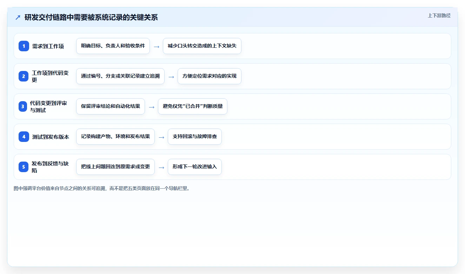Click the 方便定位需求对应的实现 chip
This screenshot has width=465, height=274.
point(210,76)
